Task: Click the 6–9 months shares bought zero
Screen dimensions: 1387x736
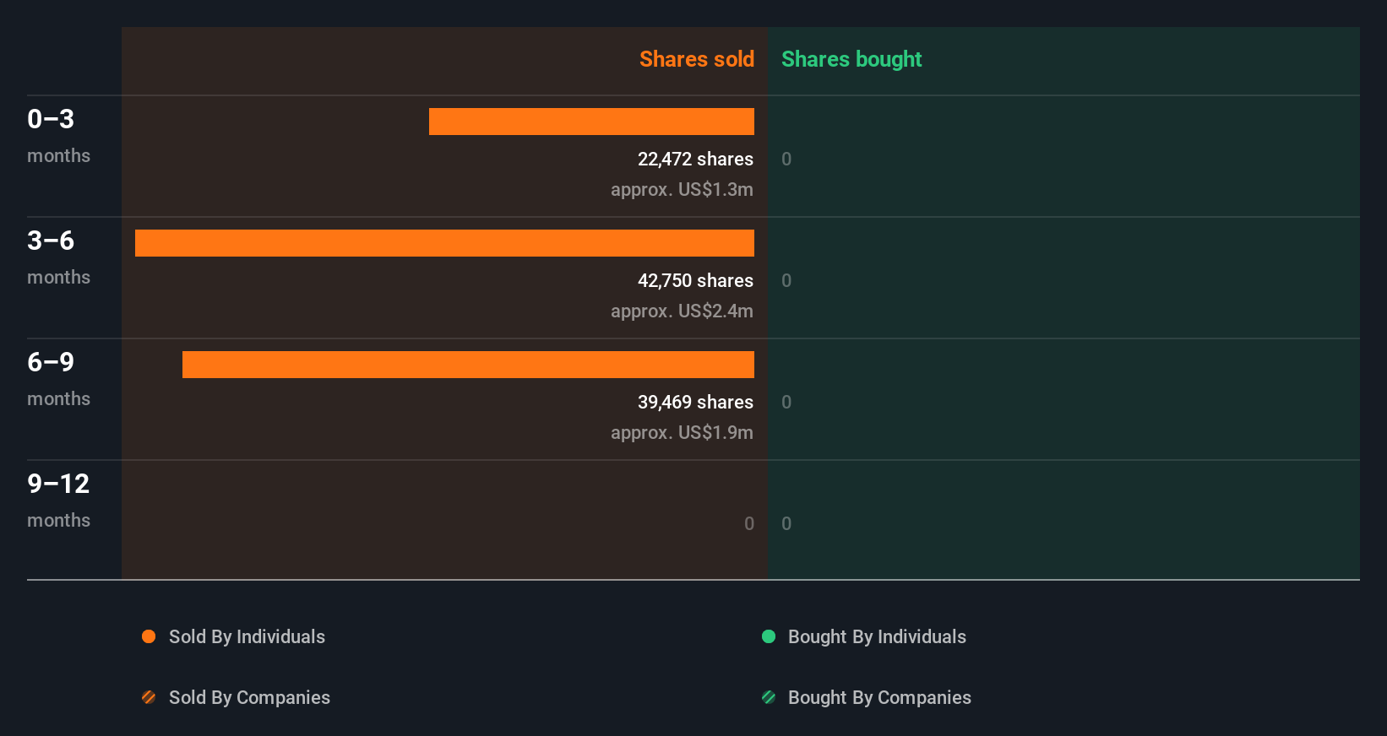Action: click(786, 402)
